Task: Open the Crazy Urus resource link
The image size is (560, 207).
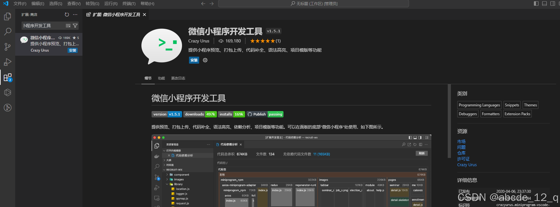Action: (x=467, y=165)
